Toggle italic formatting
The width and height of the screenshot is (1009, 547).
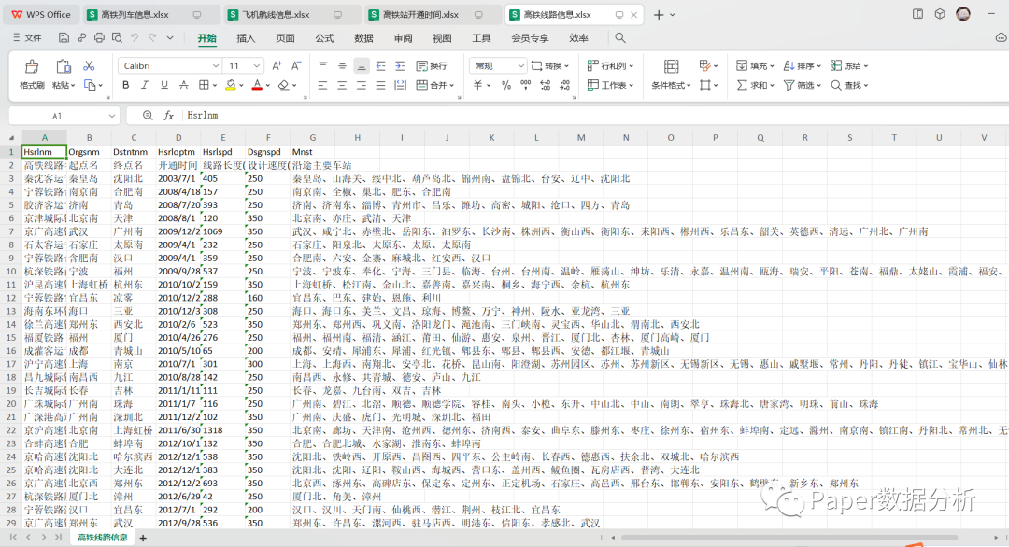coord(145,85)
